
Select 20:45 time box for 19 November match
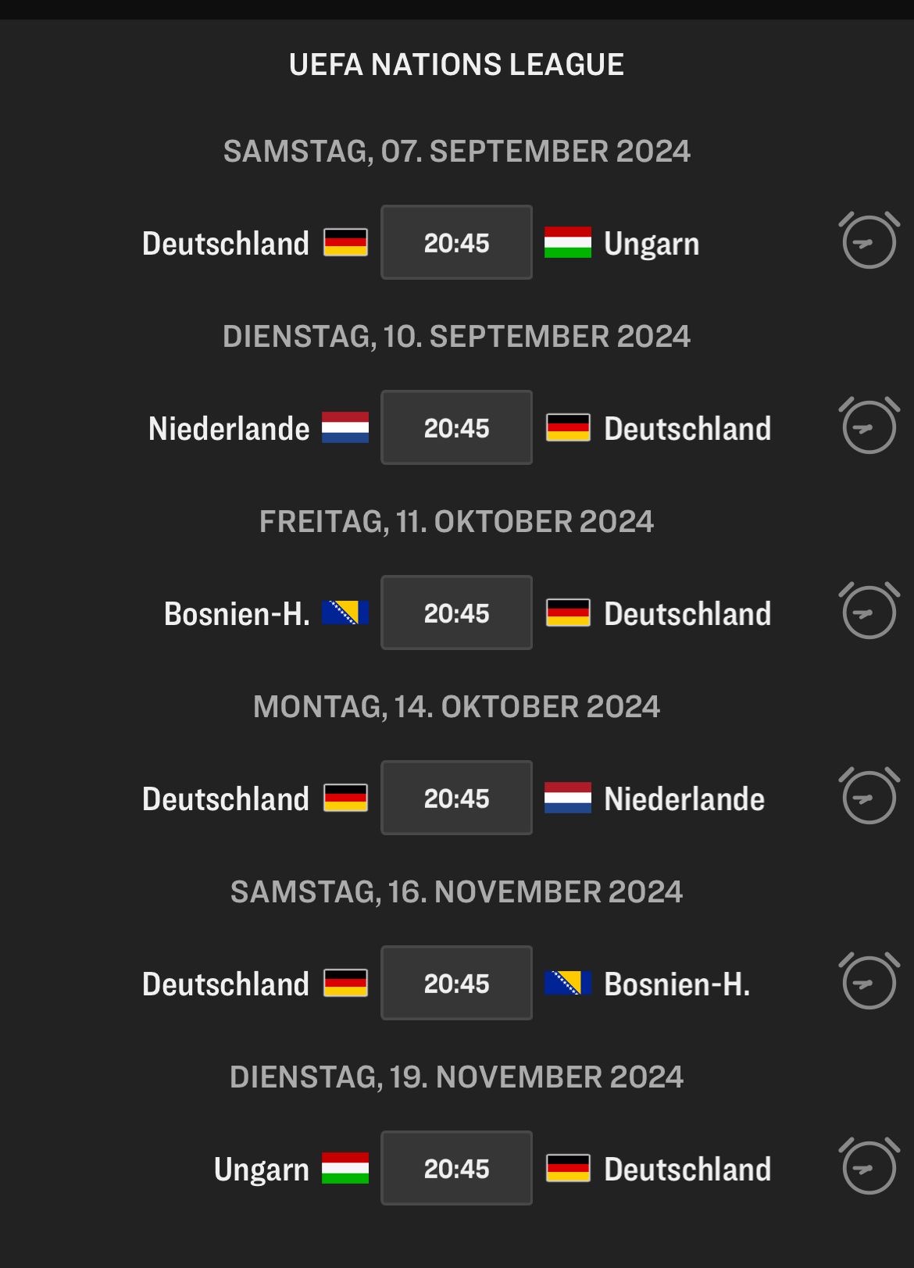coord(456,1169)
